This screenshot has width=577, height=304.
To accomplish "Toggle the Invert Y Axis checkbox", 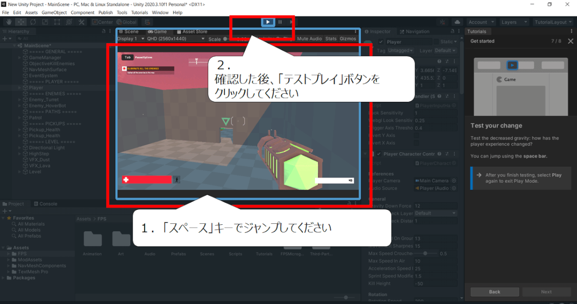I will 416,135.
